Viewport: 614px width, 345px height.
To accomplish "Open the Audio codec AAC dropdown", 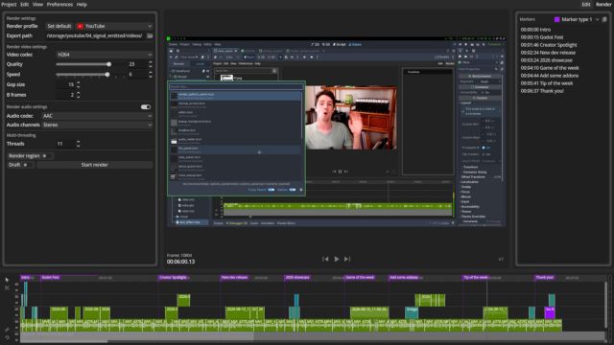I will click(97, 116).
